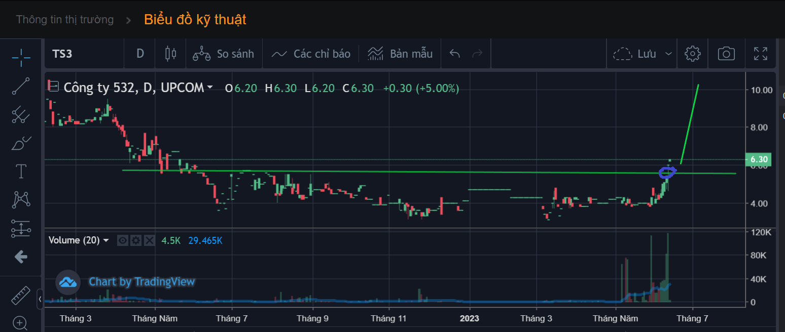Open the So sánh compare tool

coord(224,54)
